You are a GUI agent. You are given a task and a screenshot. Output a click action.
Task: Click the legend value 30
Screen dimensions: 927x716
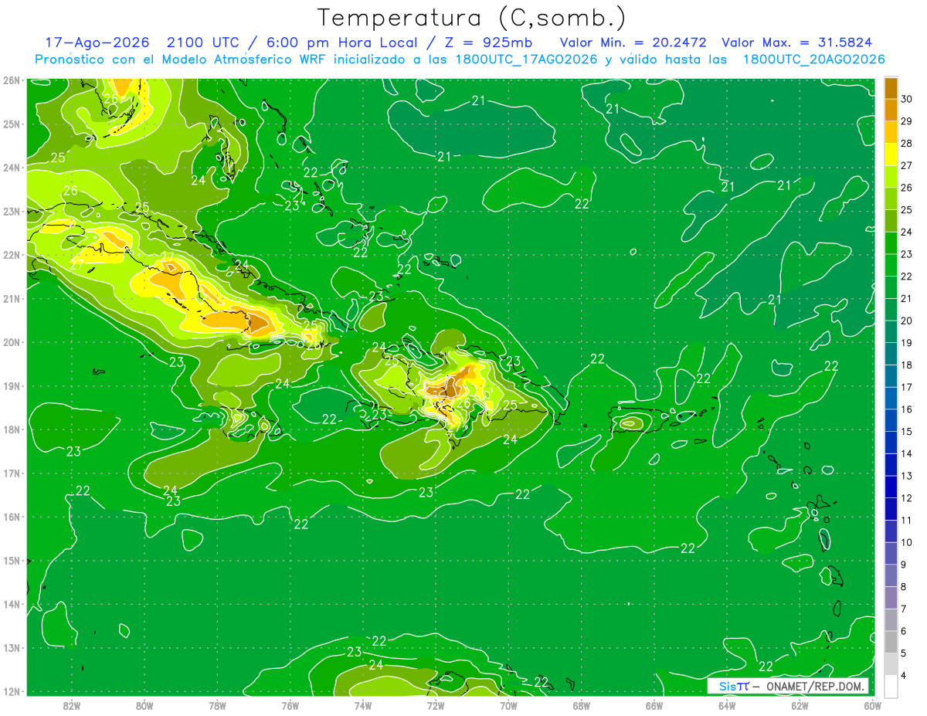coord(907,99)
